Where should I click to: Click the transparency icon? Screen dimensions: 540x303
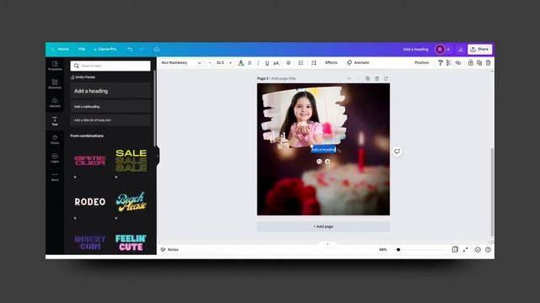(449, 63)
